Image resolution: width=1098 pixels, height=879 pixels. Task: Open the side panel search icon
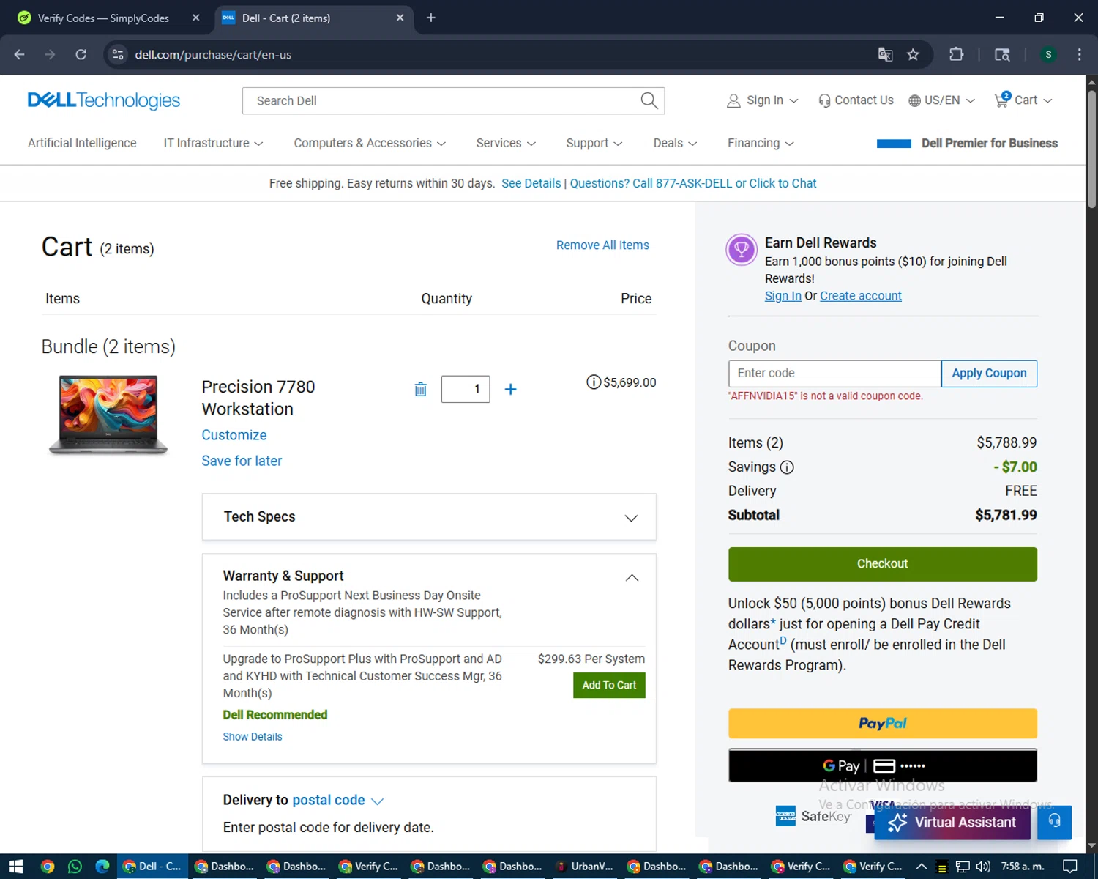(1002, 54)
